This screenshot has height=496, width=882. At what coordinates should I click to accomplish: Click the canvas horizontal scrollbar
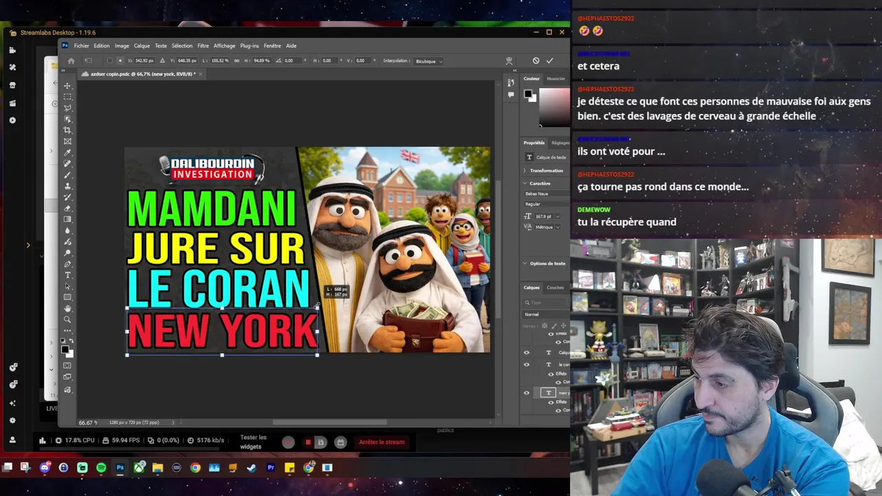pos(329,422)
